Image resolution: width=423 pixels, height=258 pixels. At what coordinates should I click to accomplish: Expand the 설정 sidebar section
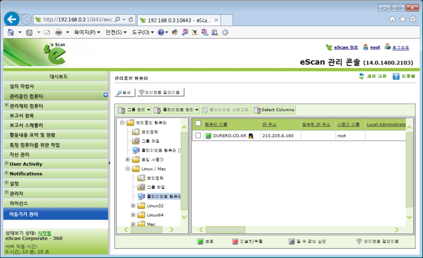coord(6,182)
